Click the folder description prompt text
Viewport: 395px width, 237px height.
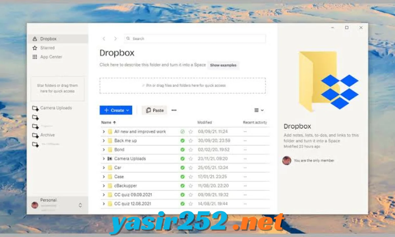(x=153, y=65)
